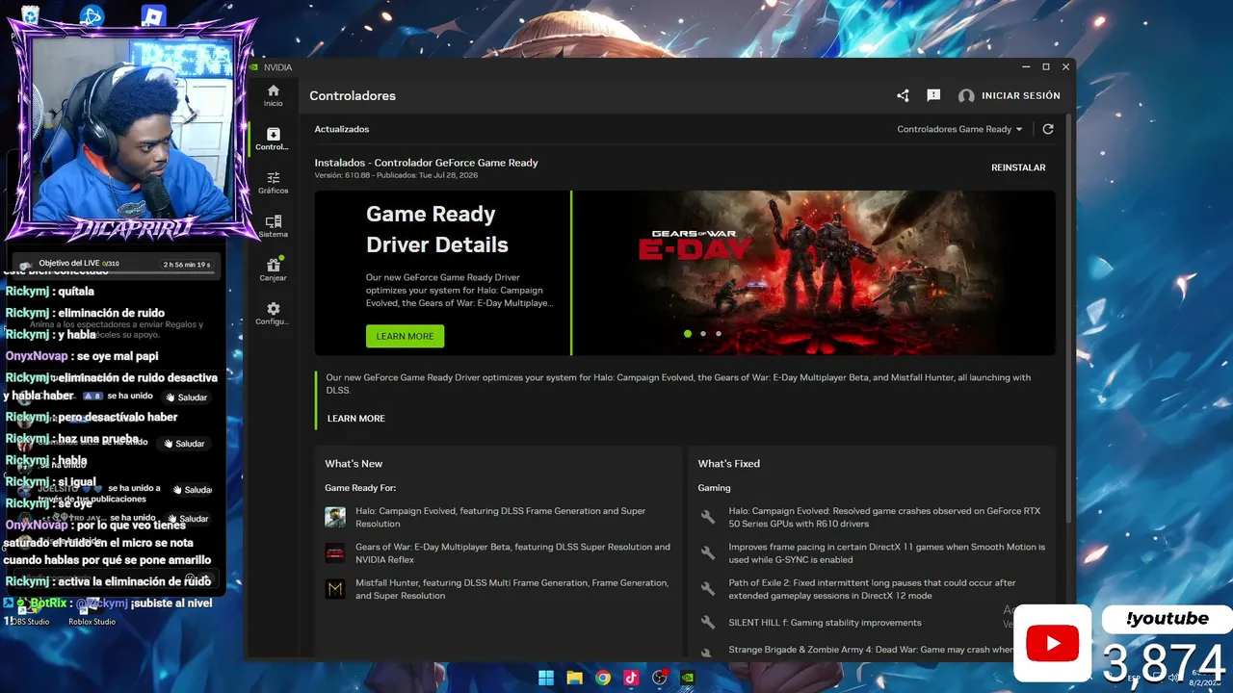
Task: Click LEARN MORE below the driver description
Action: click(x=356, y=419)
